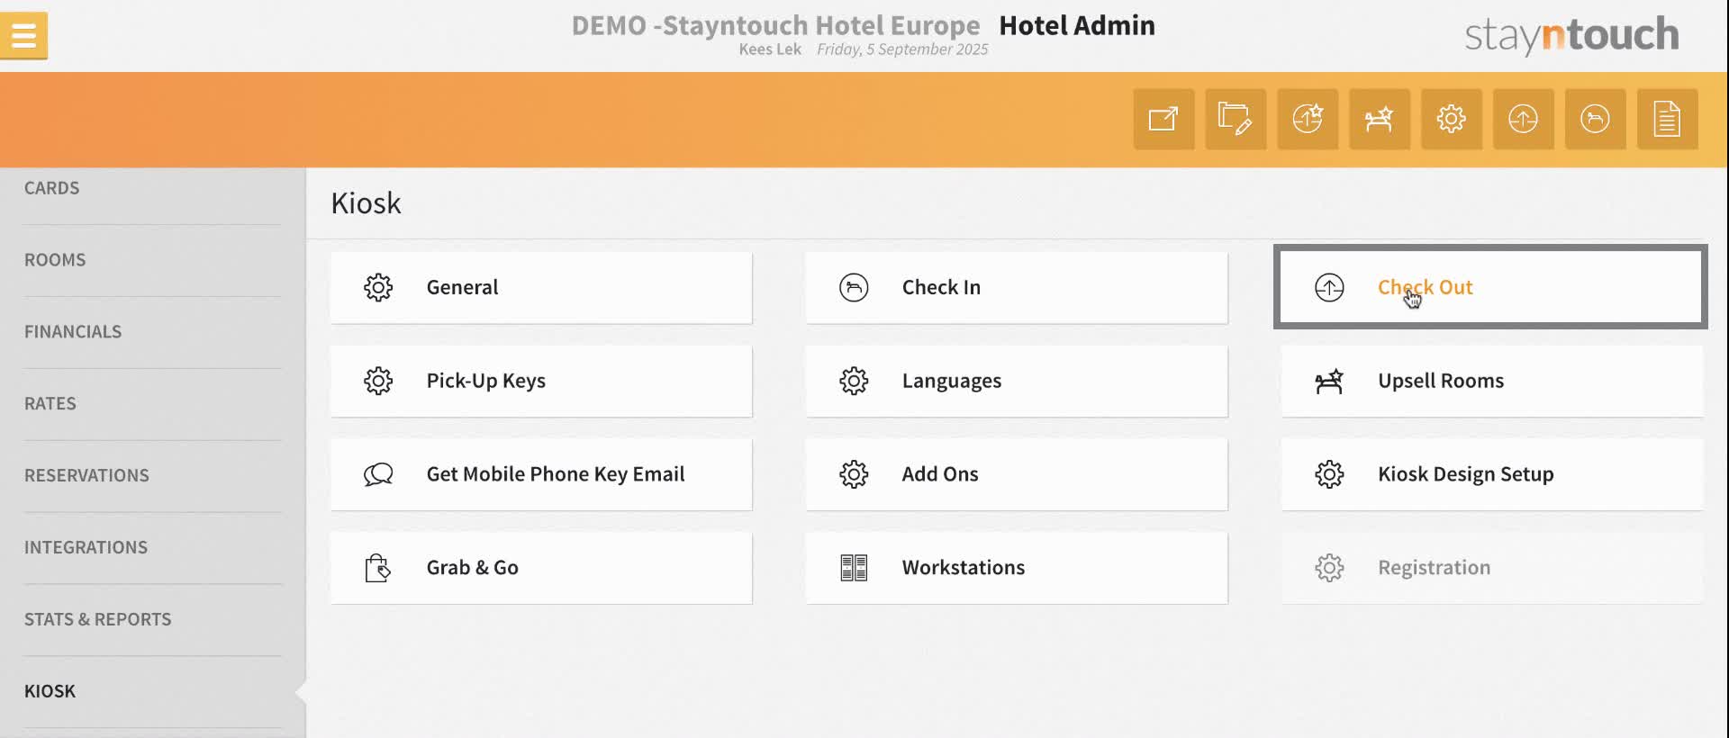1729x738 pixels.
Task: Select RESERVATIONS in the sidebar
Action: tap(86, 476)
